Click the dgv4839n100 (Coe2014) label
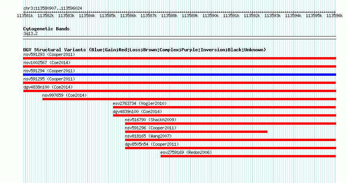This screenshot has height=183, width=347. tap(137, 112)
